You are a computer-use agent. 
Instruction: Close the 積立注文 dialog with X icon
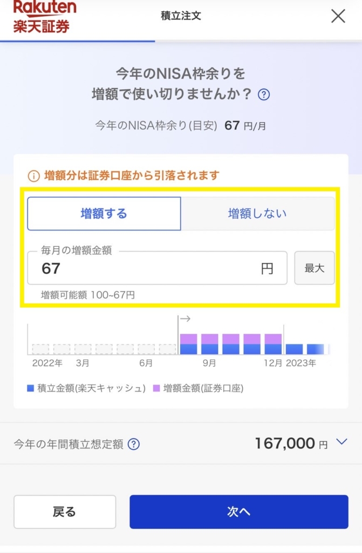(x=338, y=16)
